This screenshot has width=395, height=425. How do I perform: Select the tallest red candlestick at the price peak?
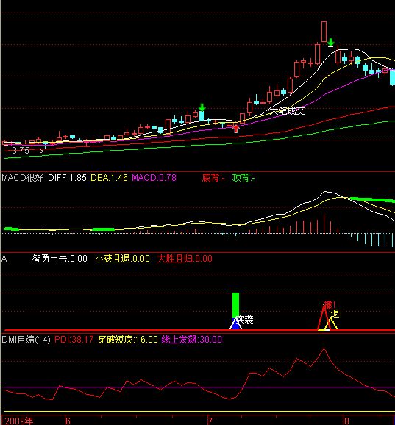[x=324, y=32]
